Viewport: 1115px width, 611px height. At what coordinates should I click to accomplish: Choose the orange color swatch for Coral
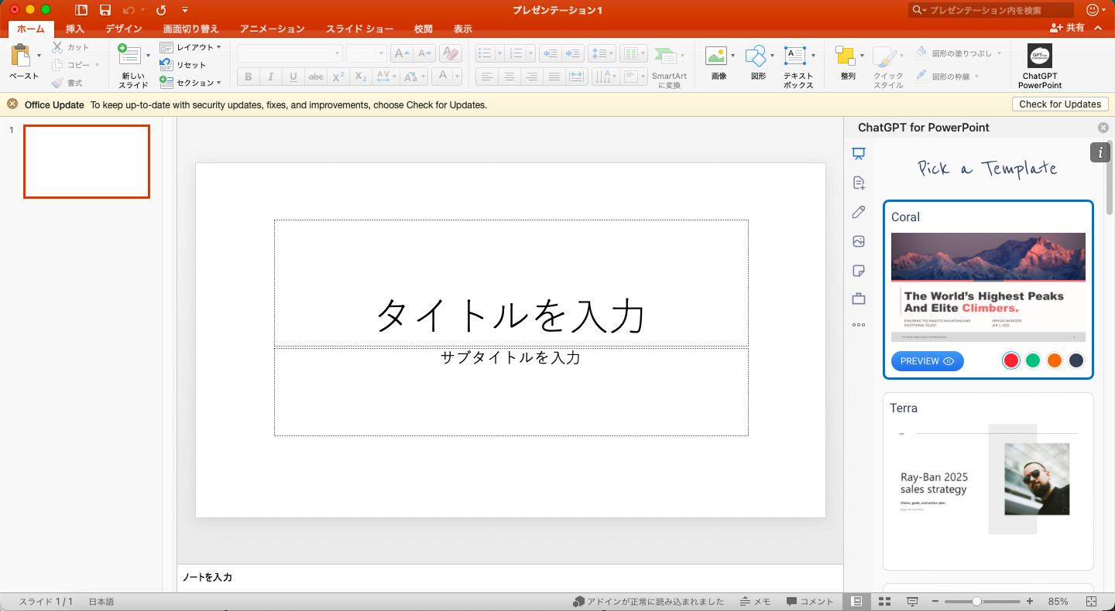tap(1054, 360)
